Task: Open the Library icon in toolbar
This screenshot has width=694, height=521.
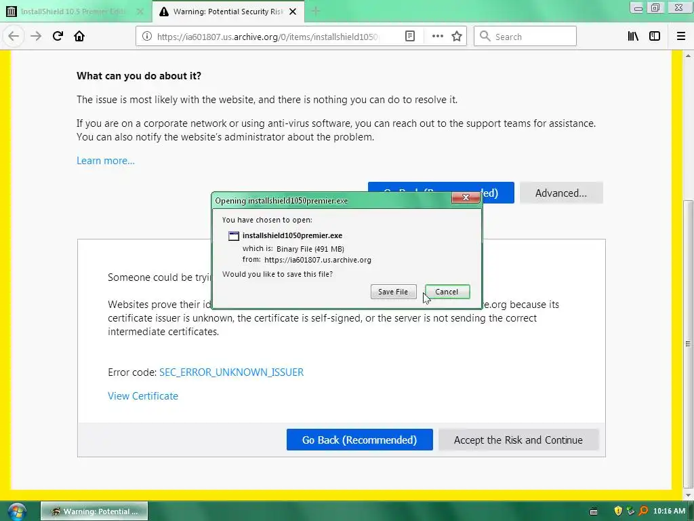Action: (x=633, y=37)
